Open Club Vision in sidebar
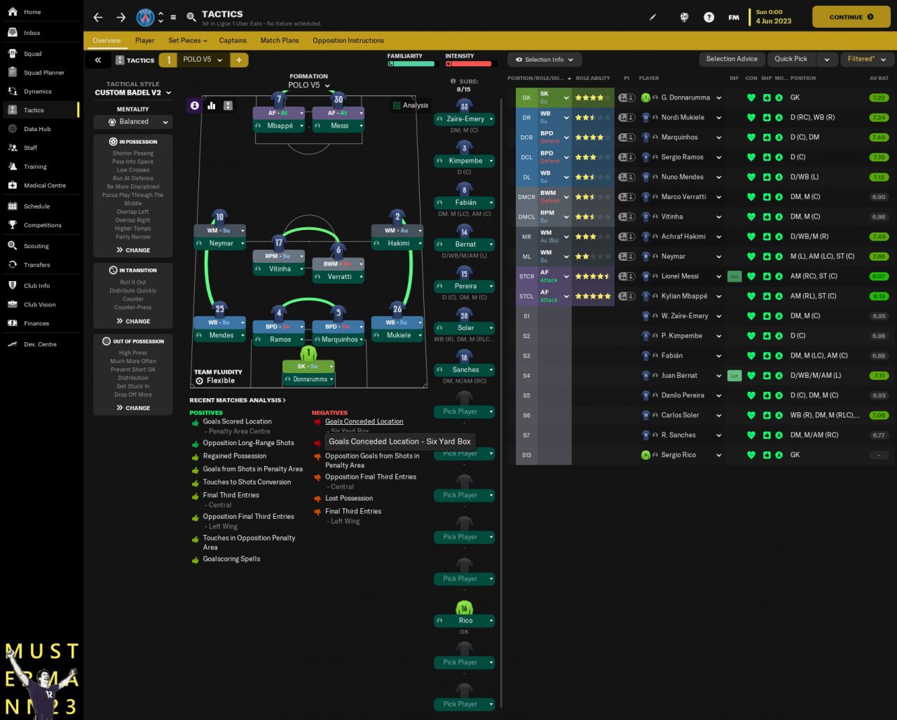The height and width of the screenshot is (720, 897). [40, 305]
